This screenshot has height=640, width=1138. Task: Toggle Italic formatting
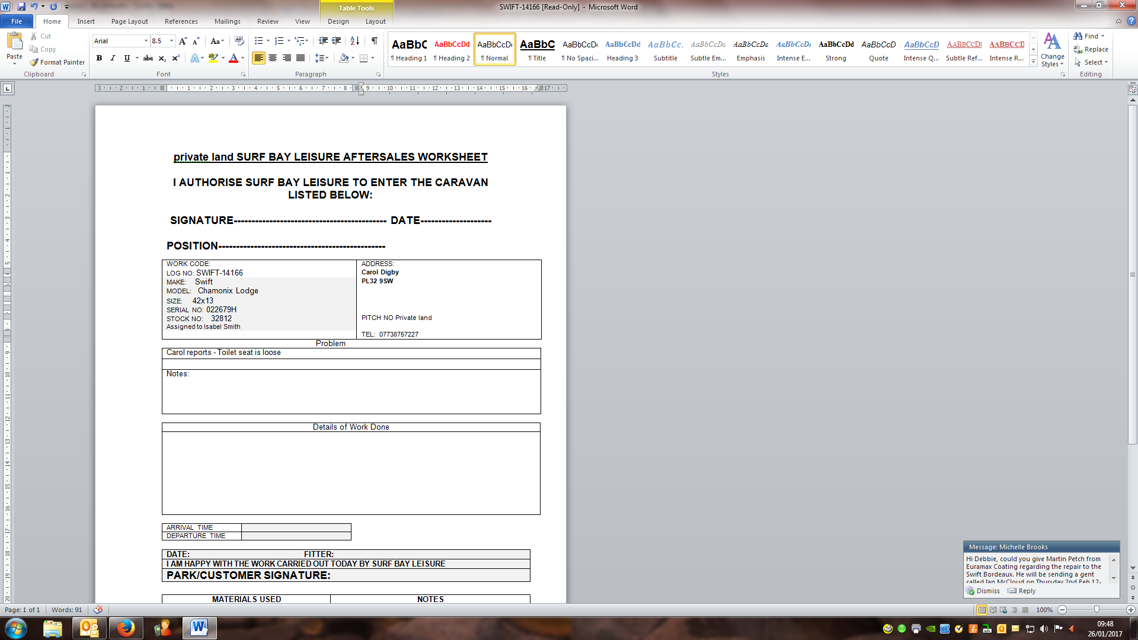click(113, 58)
